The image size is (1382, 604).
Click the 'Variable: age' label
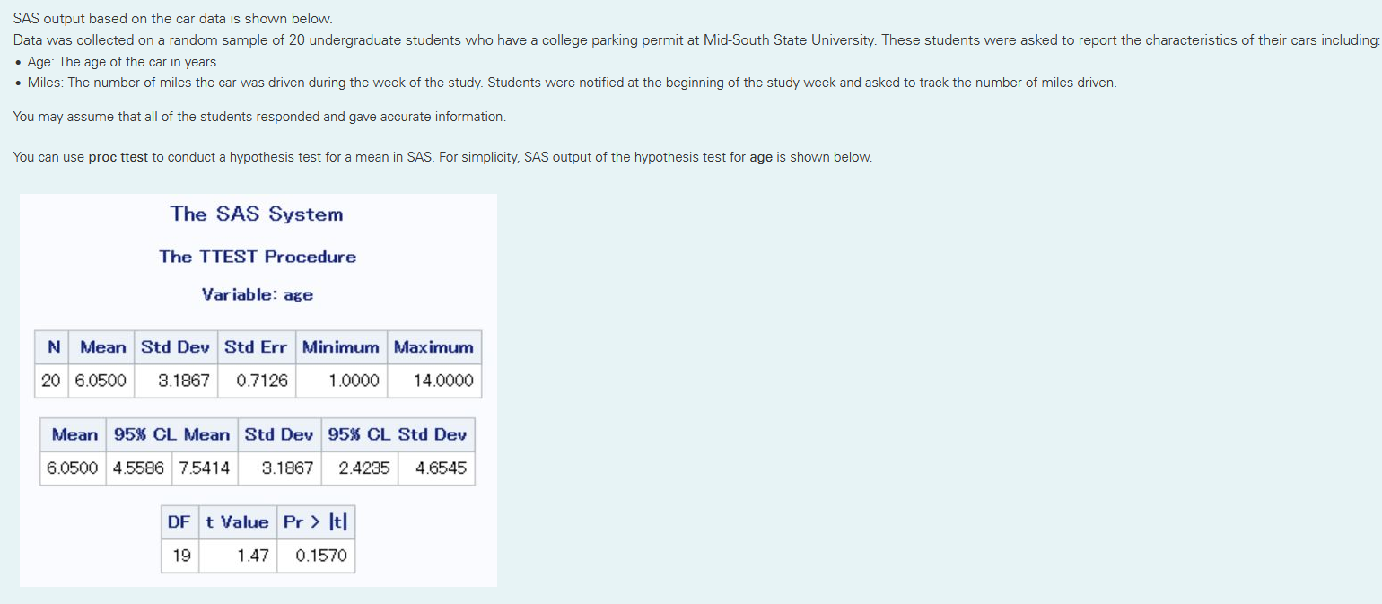258,294
